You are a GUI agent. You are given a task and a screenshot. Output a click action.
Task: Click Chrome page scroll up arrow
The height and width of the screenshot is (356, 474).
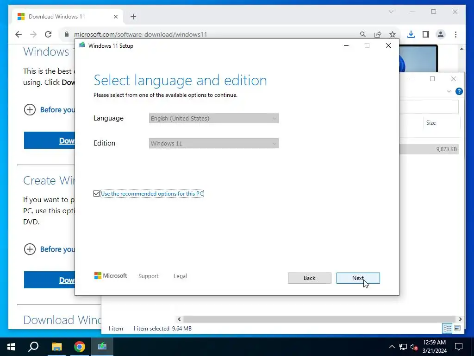pos(462,49)
